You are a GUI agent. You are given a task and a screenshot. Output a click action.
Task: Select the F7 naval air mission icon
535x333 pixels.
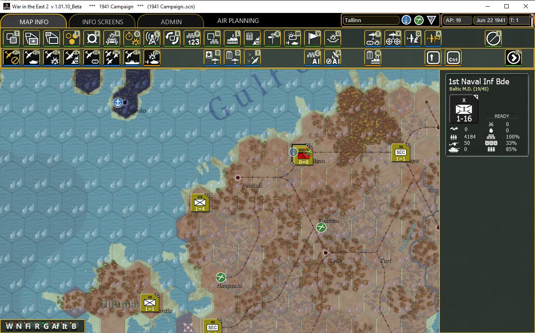132,58
